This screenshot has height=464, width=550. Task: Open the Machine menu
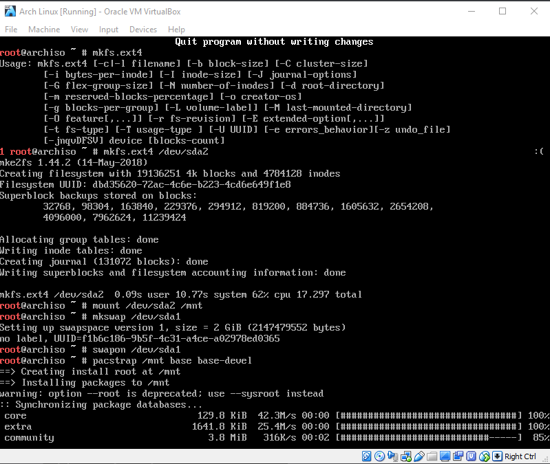coord(44,30)
